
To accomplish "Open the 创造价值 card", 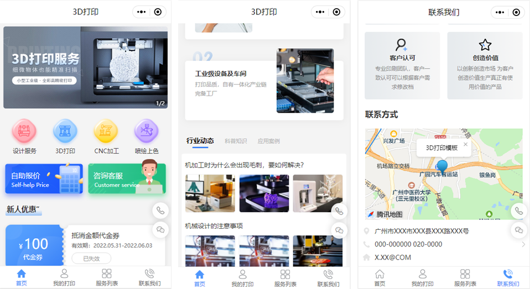I will click(x=485, y=66).
